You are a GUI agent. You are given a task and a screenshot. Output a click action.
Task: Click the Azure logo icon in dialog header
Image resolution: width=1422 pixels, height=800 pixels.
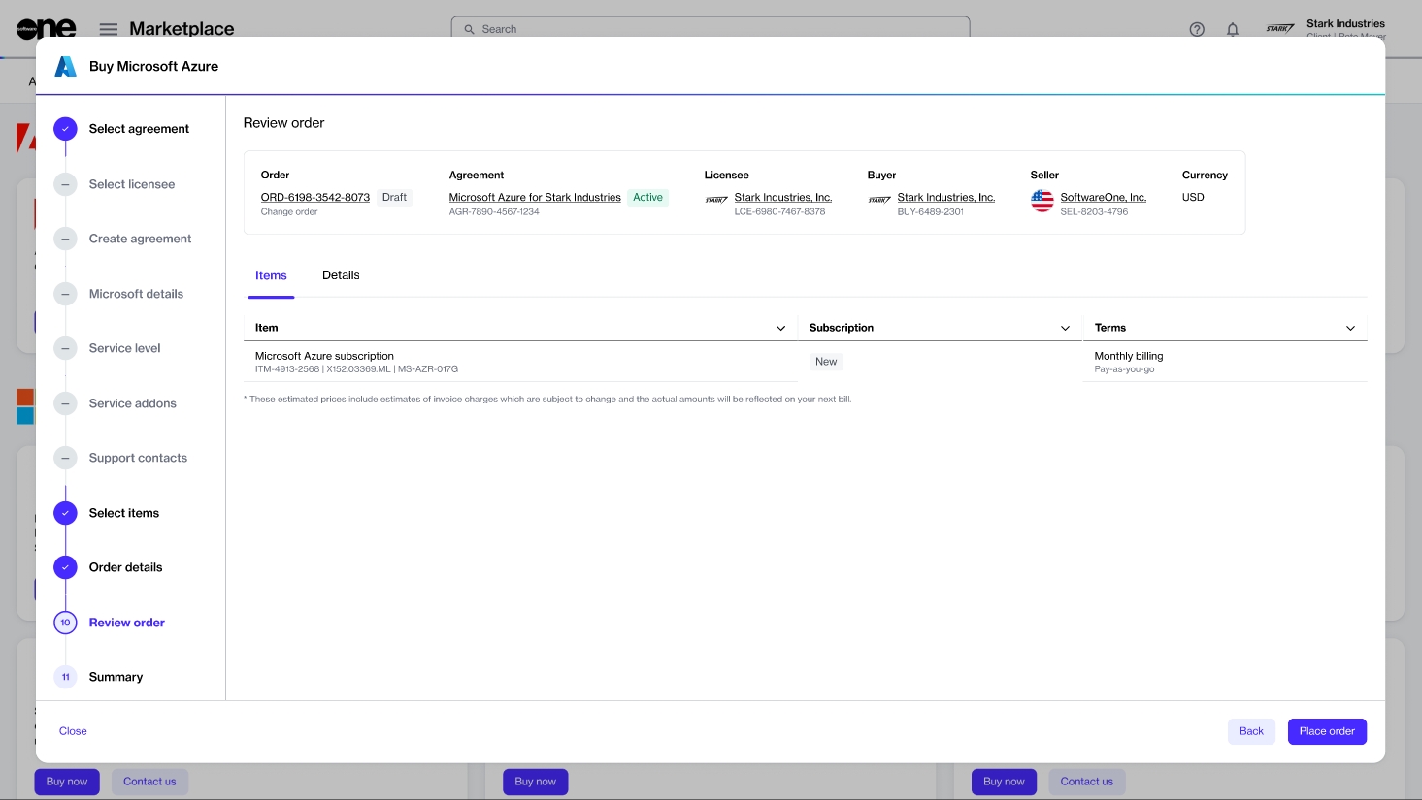click(x=65, y=66)
